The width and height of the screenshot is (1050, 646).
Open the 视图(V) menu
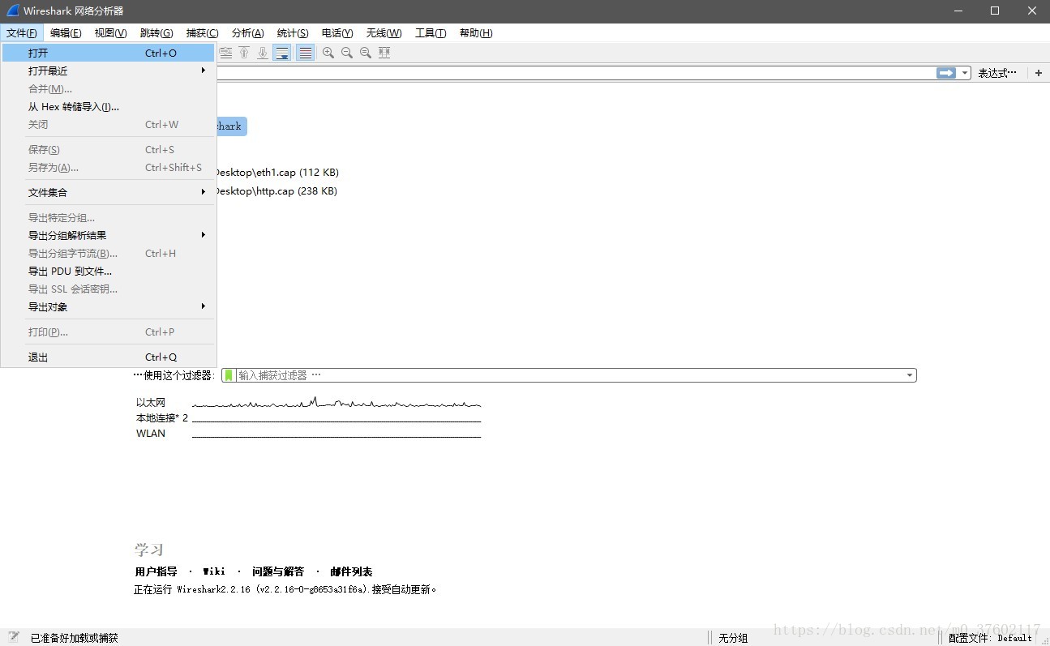point(110,33)
